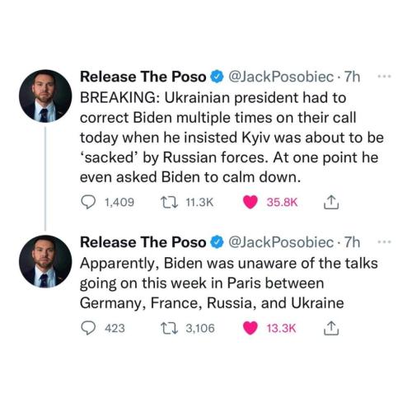The image size is (412, 412).
Task: Unlike the first tweet with 35.8K likes
Action: (250, 203)
